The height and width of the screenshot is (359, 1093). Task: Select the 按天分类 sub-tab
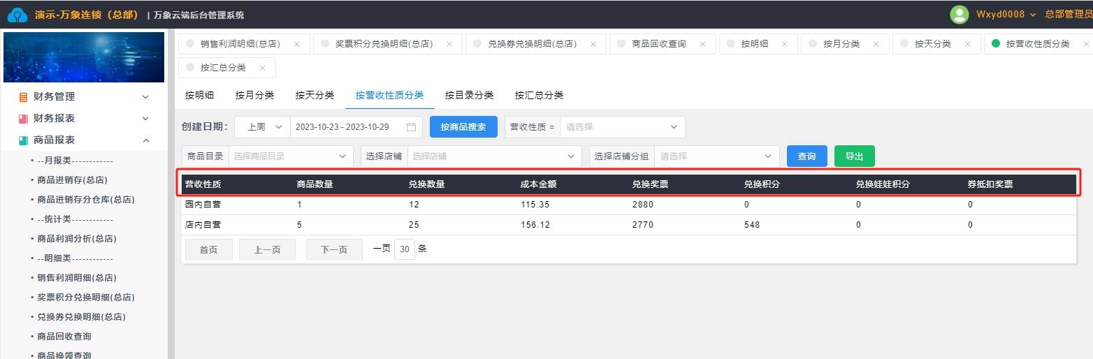click(x=314, y=95)
